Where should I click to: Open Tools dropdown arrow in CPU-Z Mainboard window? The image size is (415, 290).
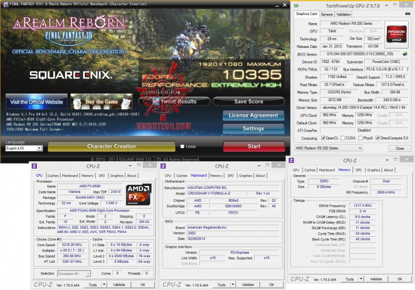click(x=233, y=285)
